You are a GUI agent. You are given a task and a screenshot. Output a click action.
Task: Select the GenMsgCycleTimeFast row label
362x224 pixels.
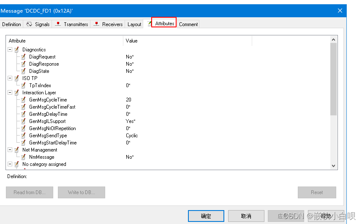pyautogui.click(x=52, y=107)
